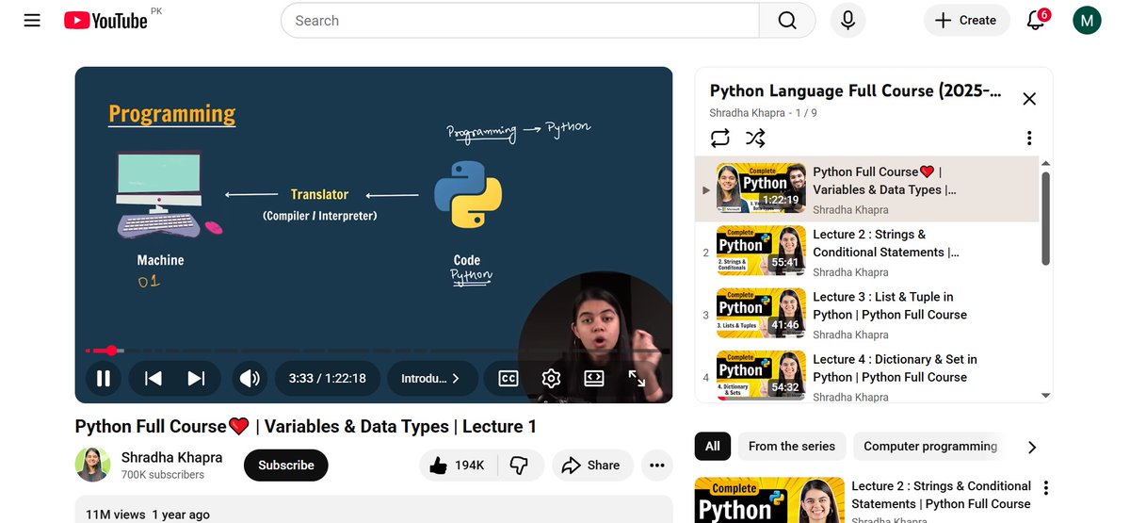Open the Create menu

[x=966, y=21]
